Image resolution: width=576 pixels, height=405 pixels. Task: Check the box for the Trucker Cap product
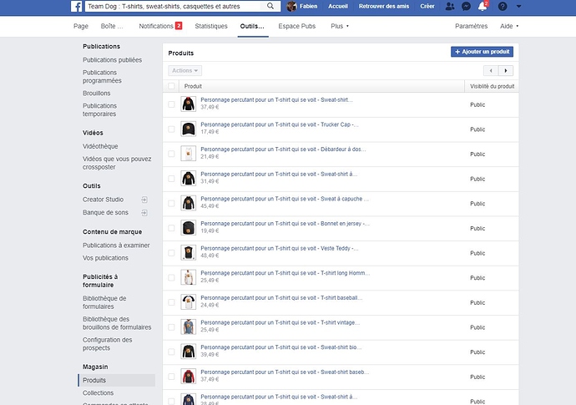(x=172, y=129)
